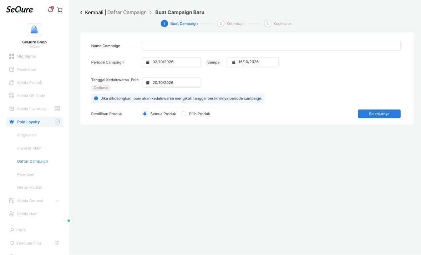The width and height of the screenshot is (421, 255).
Task: Expand Kelola Garansi submenu chevron
Action: pyautogui.click(x=57, y=200)
